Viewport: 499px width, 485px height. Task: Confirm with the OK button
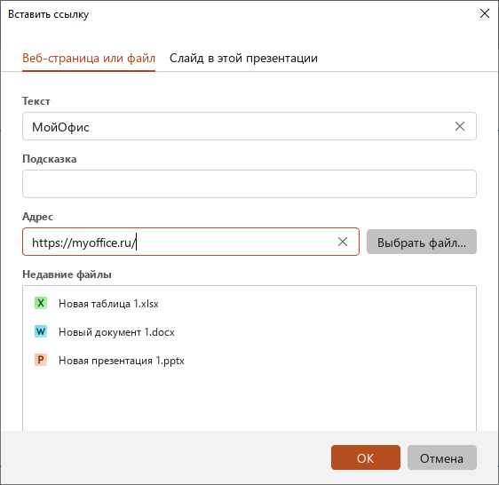(x=365, y=457)
